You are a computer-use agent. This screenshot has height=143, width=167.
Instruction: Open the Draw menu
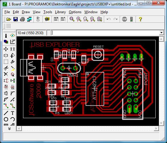click(x=26, y=12)
